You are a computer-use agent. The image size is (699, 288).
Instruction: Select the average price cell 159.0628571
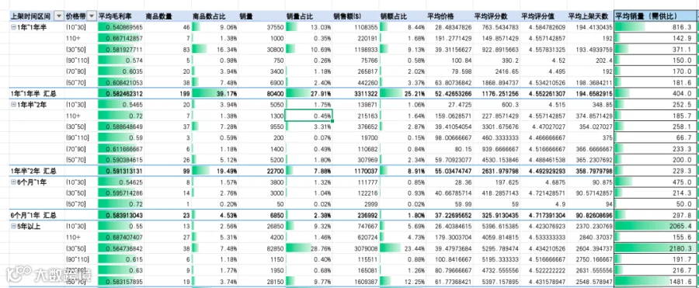coord(450,116)
